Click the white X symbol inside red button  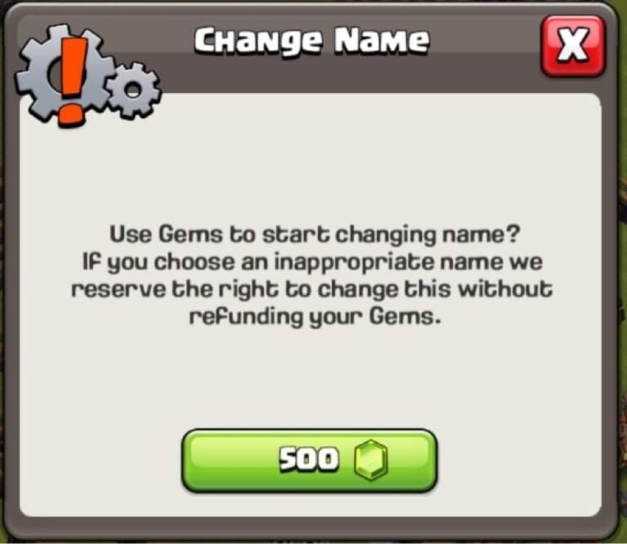point(573,44)
